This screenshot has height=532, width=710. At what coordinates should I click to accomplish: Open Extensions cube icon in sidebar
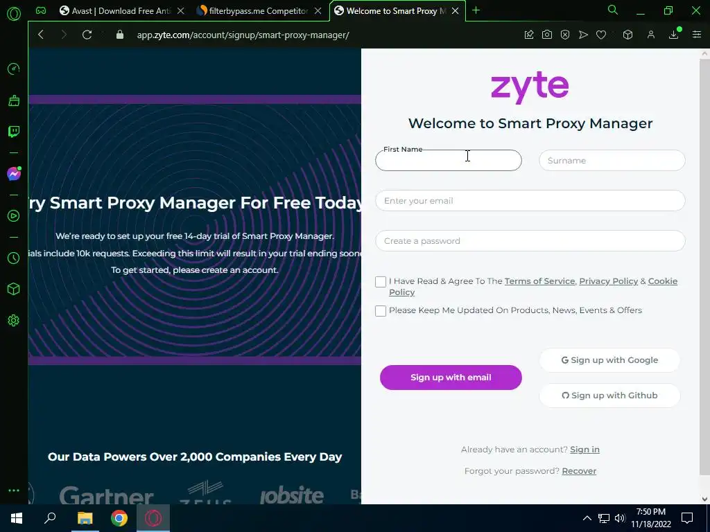[14, 289]
